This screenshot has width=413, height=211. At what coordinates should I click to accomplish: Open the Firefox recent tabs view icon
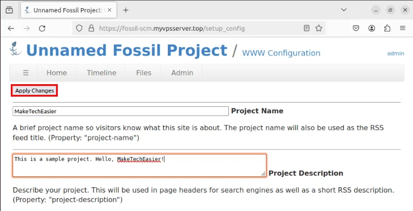pos(10,10)
